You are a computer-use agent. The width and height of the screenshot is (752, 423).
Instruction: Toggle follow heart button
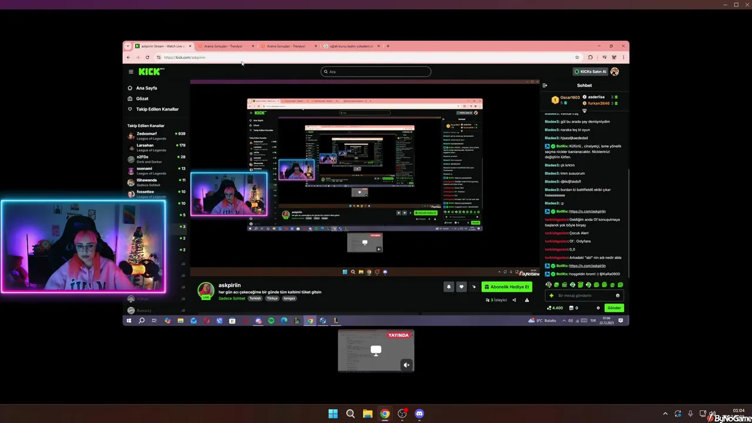pos(461,287)
